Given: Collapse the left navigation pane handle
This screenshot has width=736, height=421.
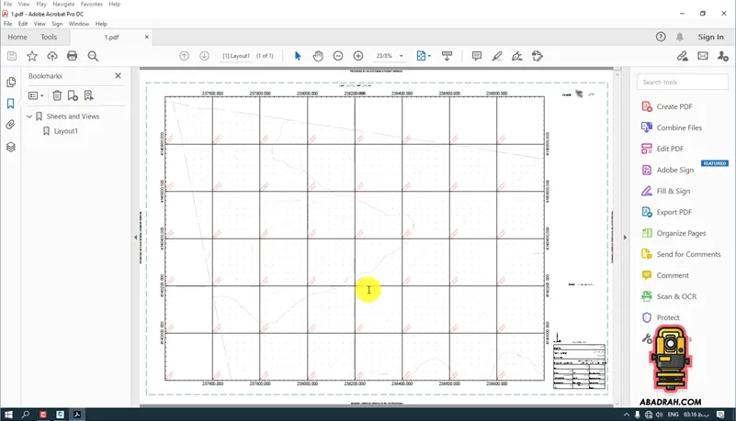Looking at the screenshot, I should click(135, 238).
